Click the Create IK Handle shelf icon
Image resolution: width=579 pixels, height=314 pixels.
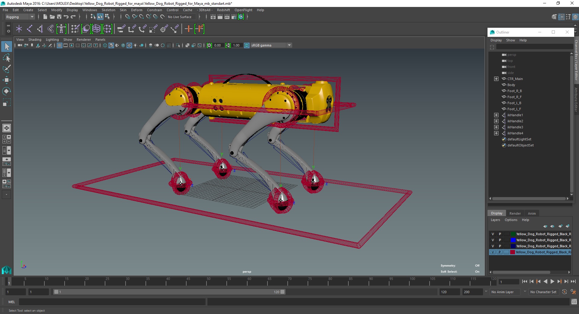click(40, 29)
